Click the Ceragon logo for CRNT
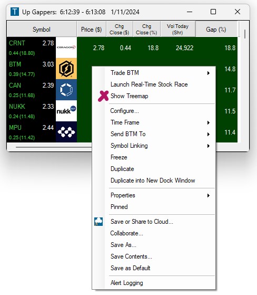The height and width of the screenshot is (295, 257). [66, 47]
